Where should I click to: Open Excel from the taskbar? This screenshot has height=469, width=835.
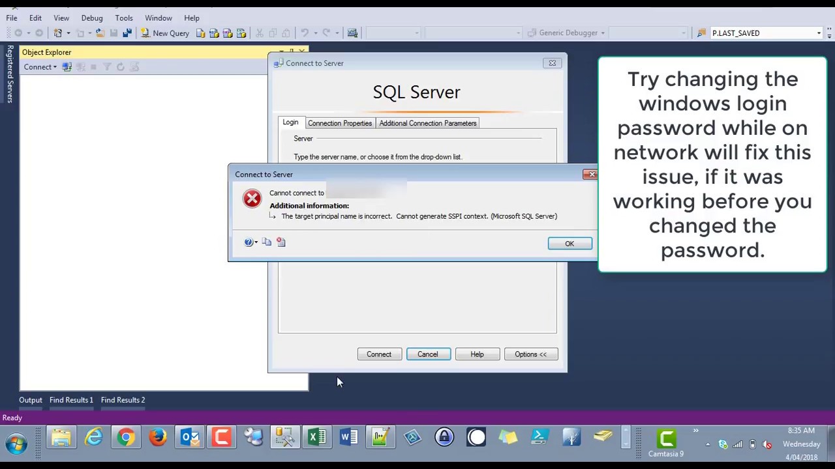(x=317, y=437)
